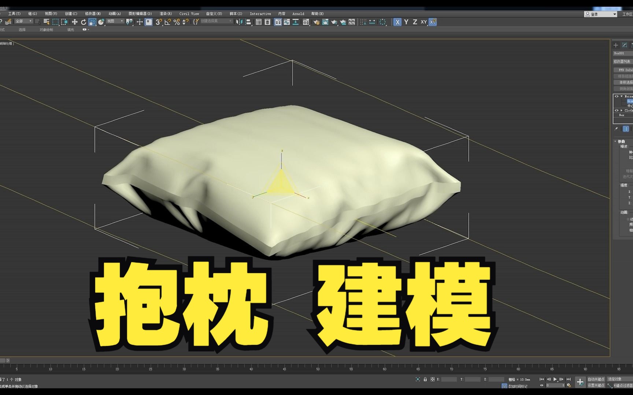Open the 修改器列表 modifier dropdown
633x395 pixels.
[x=623, y=61]
